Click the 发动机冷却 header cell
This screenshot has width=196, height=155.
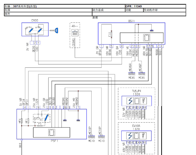pos(165,10)
